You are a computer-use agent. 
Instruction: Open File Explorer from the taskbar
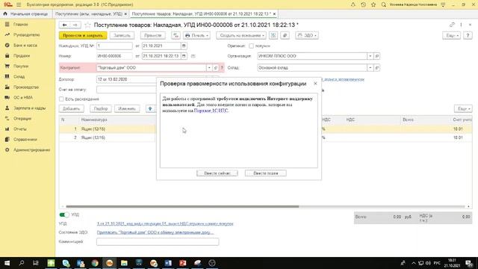tap(124, 263)
